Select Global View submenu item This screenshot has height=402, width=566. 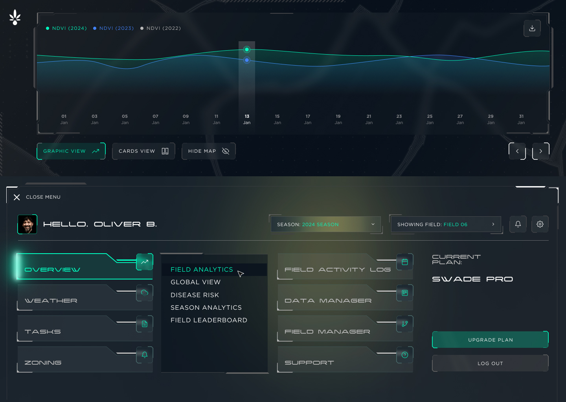click(195, 282)
